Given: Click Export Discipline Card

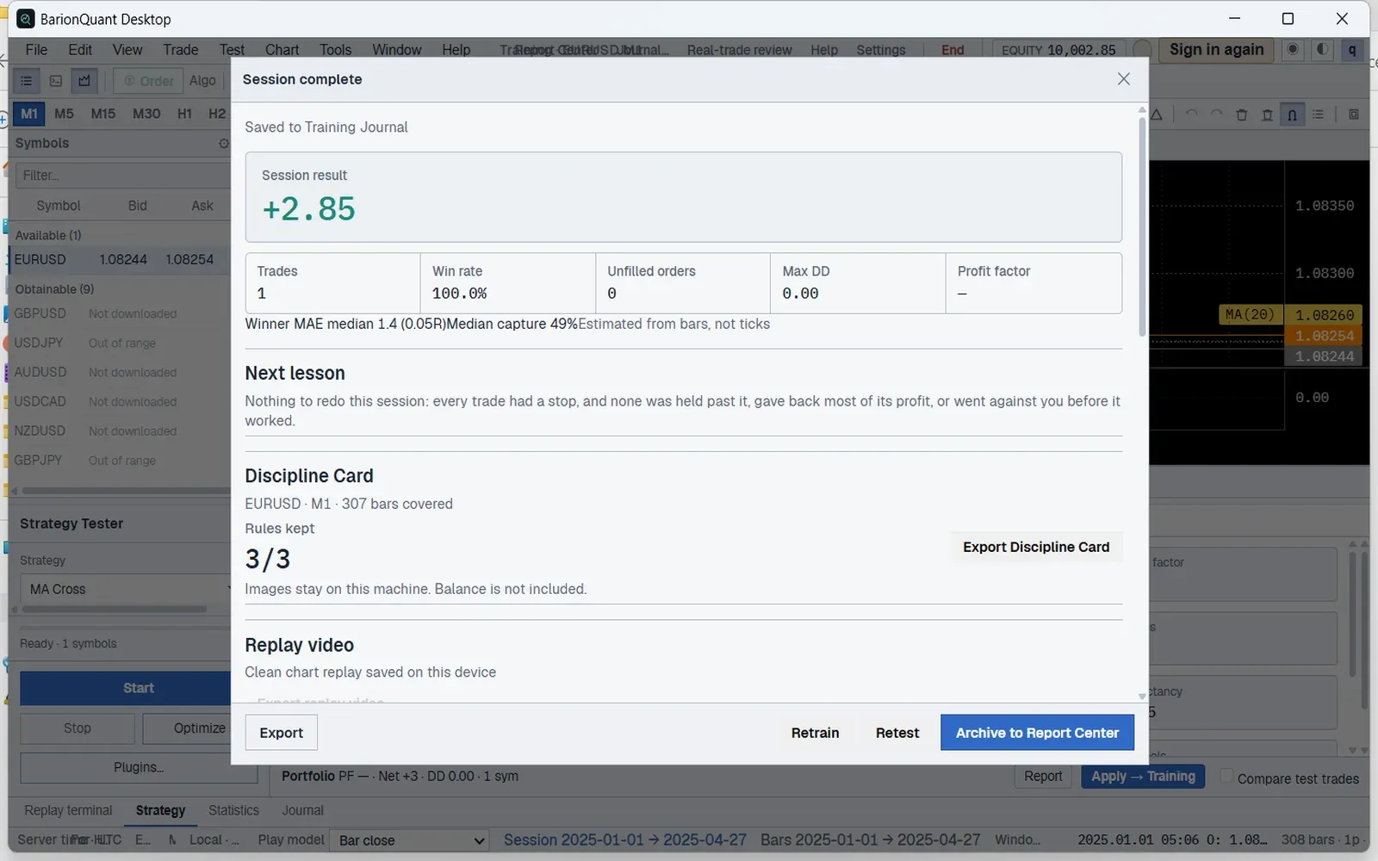Looking at the screenshot, I should click(1036, 547).
